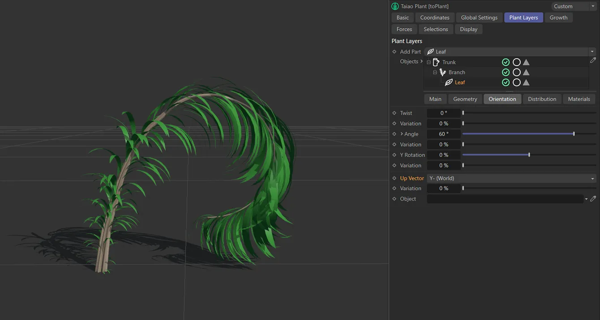This screenshot has width=600, height=320.
Task: Collapse the Branch tree item
Action: [x=435, y=72]
